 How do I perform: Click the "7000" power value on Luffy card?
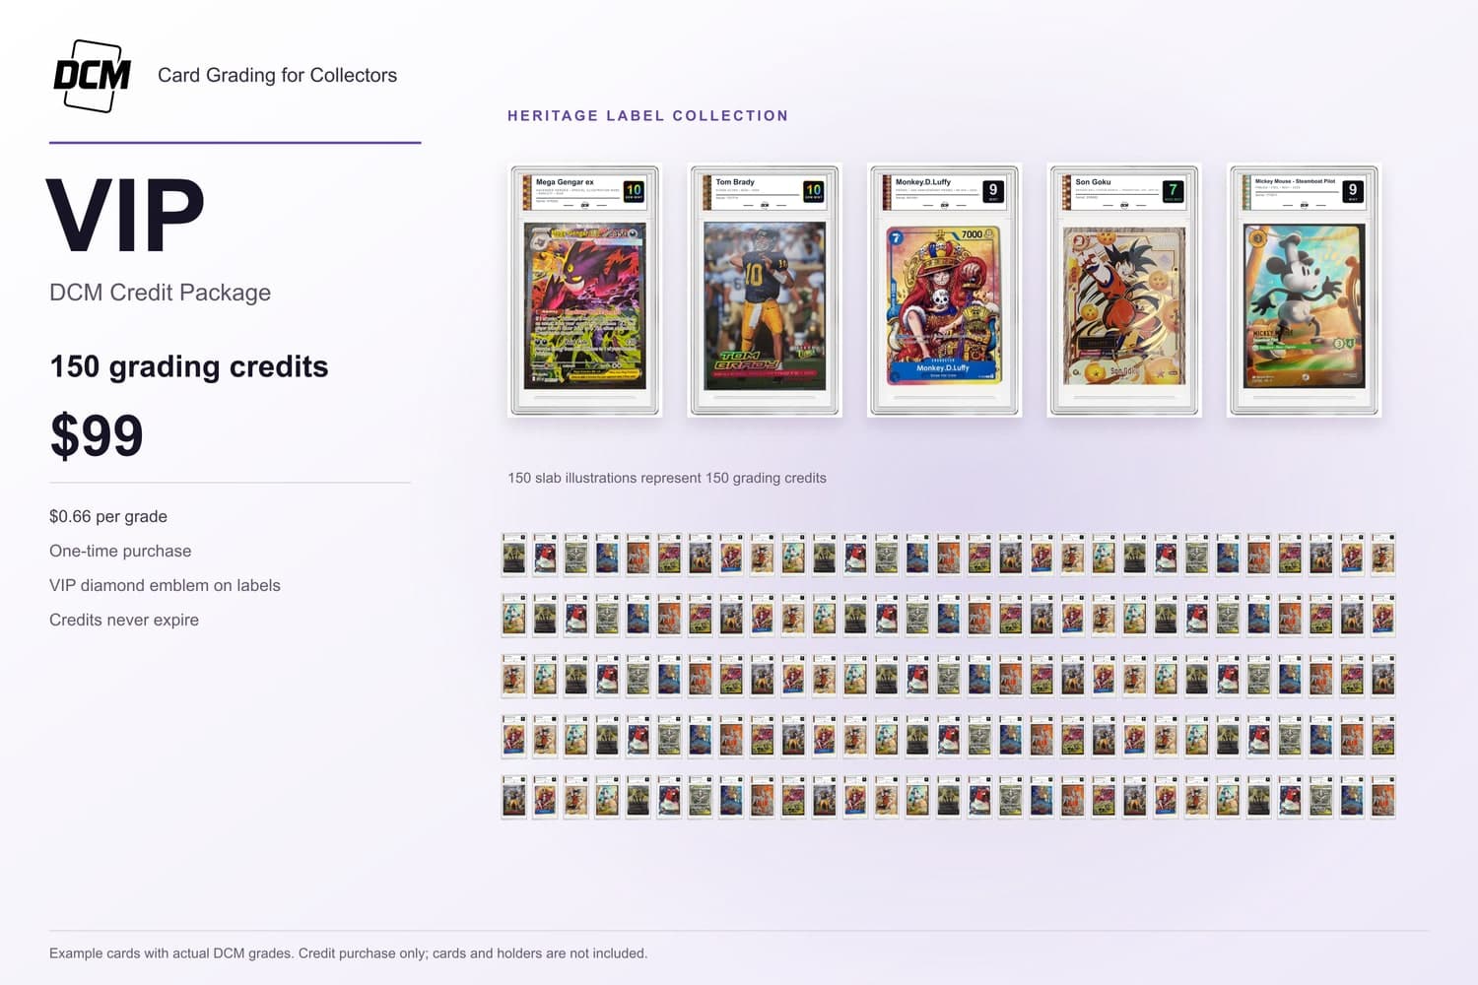point(973,234)
